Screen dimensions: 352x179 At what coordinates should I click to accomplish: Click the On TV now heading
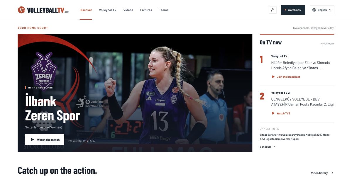coord(270,42)
